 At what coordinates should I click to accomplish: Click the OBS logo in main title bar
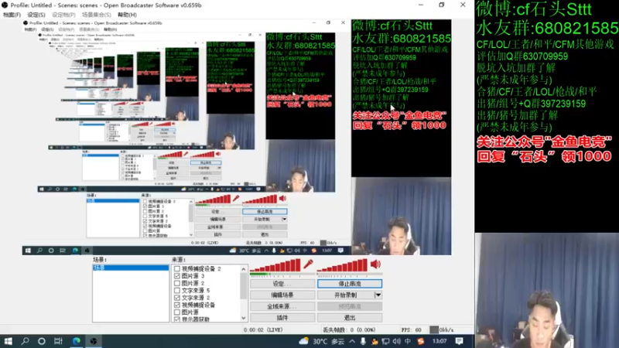[5, 5]
